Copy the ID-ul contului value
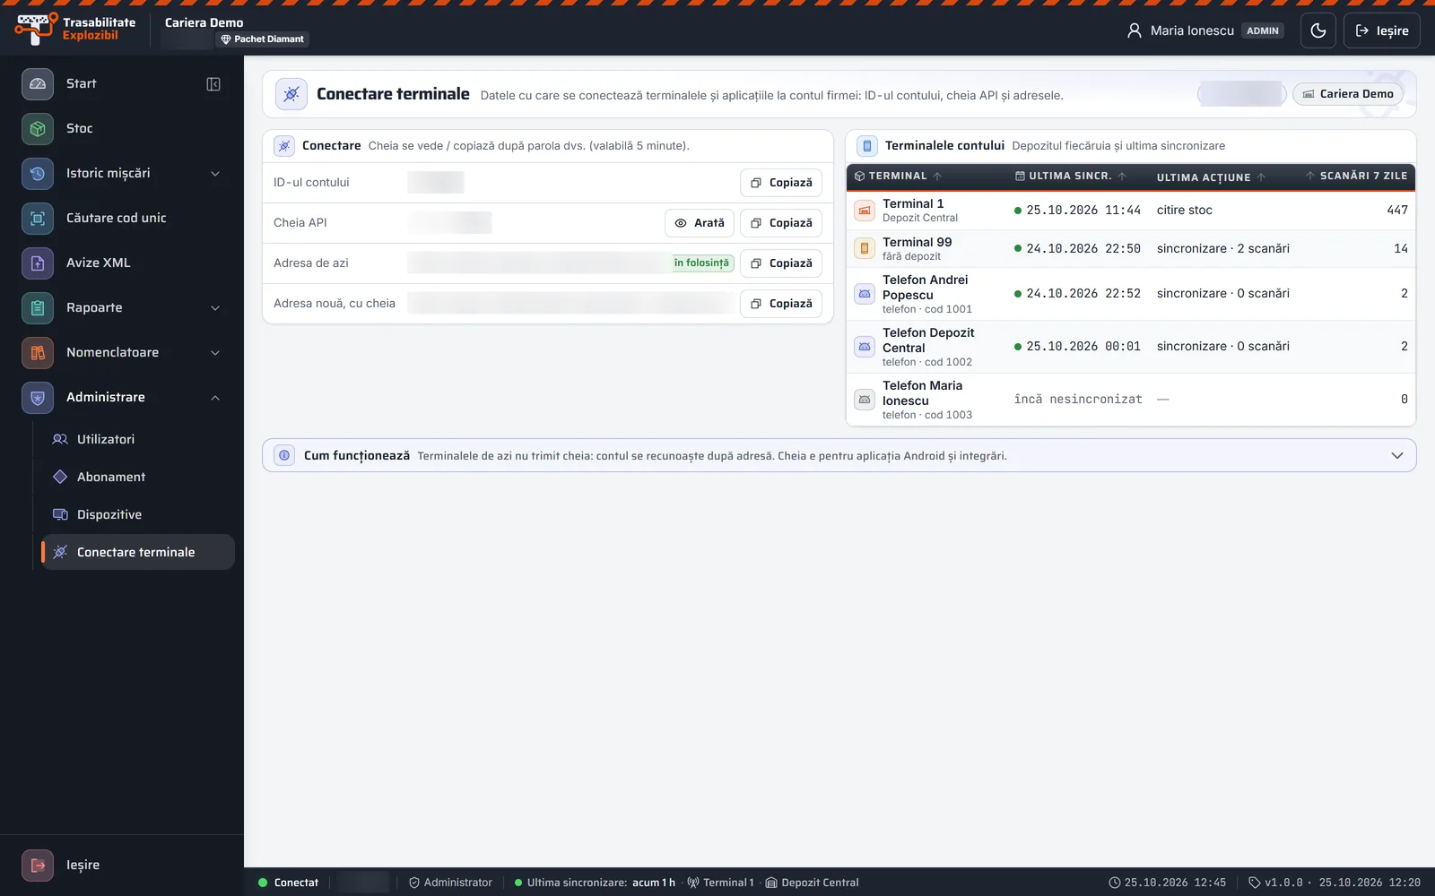Screen dimensions: 1435x896 [x=781, y=182]
